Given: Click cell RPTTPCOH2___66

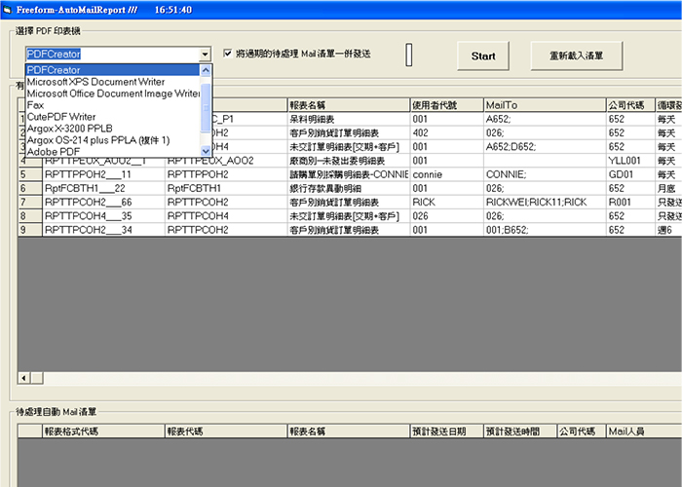Looking at the screenshot, I should point(103,203).
